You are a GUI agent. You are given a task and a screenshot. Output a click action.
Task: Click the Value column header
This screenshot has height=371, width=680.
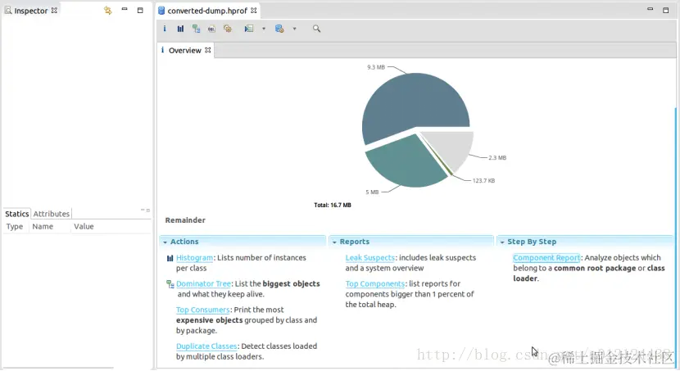(84, 226)
